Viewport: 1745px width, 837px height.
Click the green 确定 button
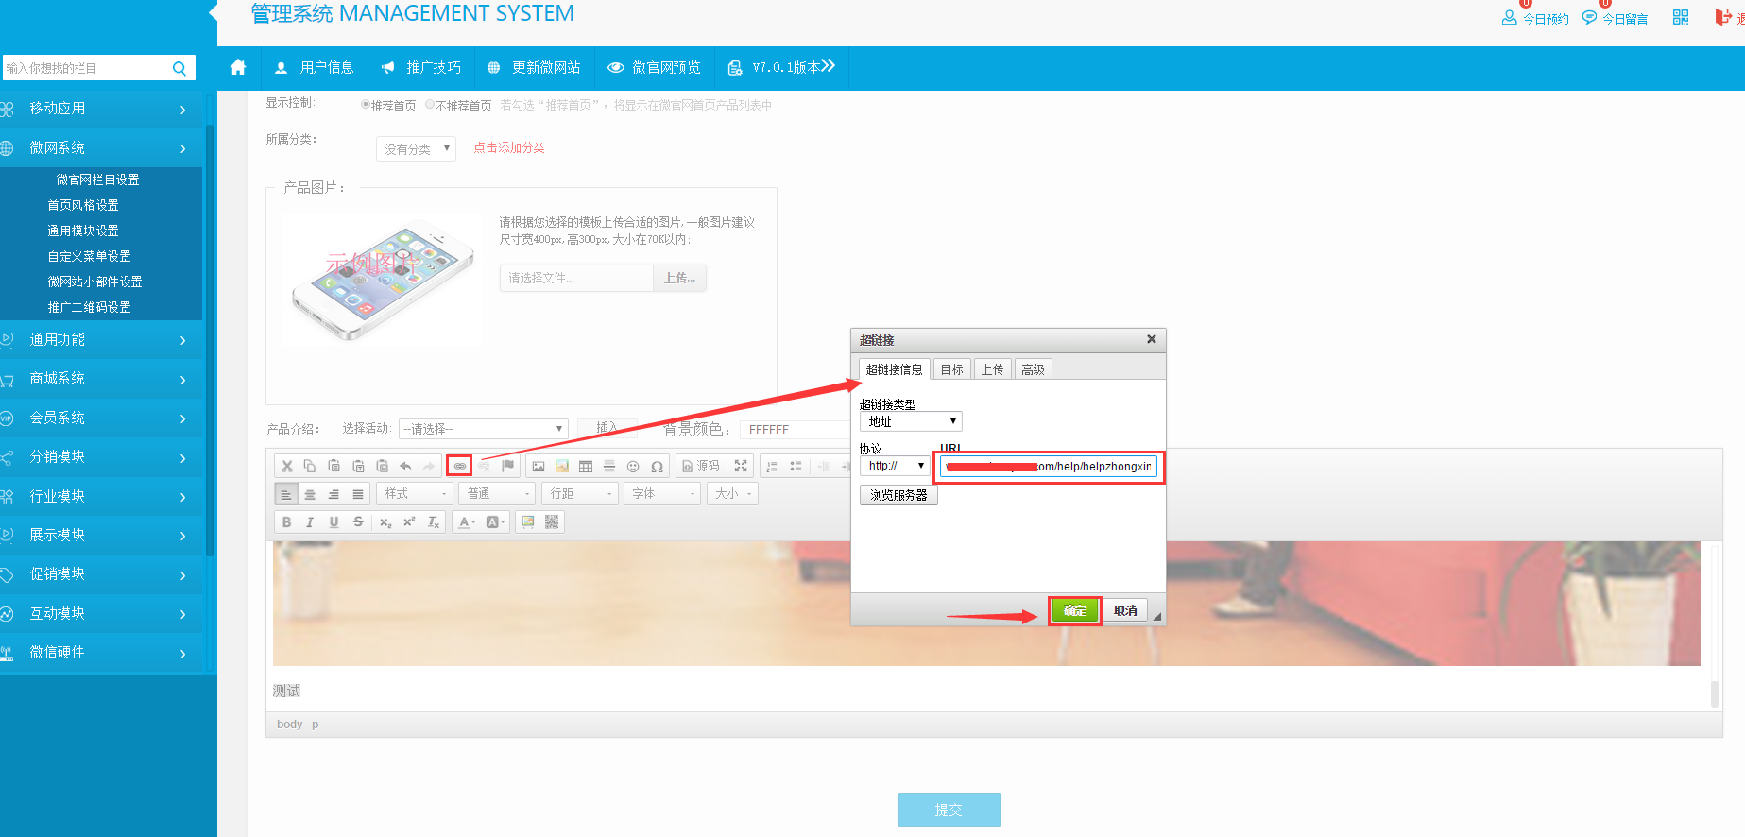1075,610
